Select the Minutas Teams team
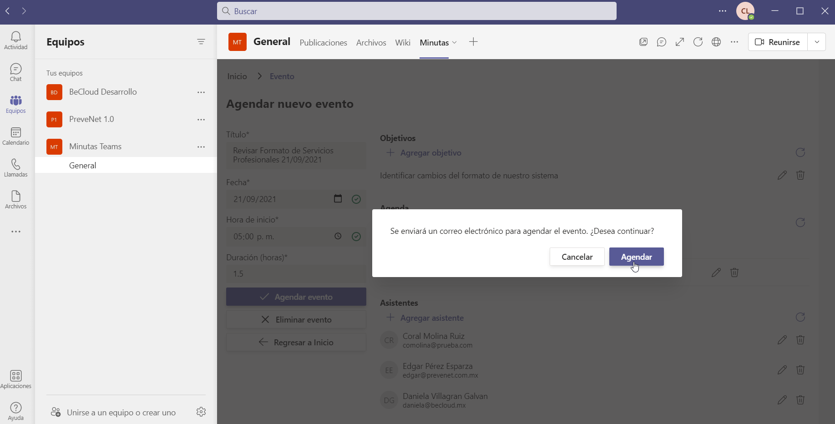Viewport: 835px width, 424px height. click(126, 146)
